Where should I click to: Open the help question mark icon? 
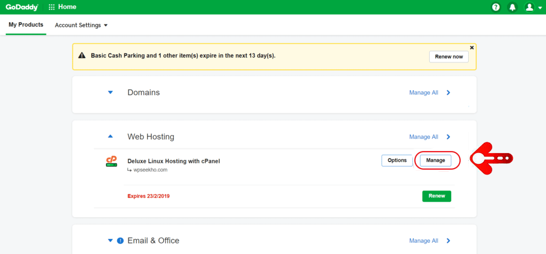coord(495,7)
